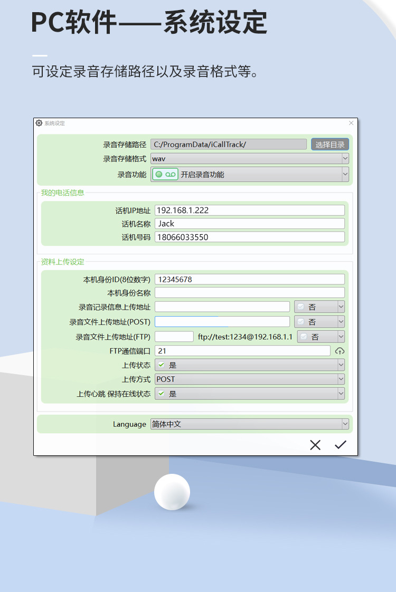The height and width of the screenshot is (592, 396).
Task: Click the 本机身份名称 label
Action: pyautogui.click(x=129, y=293)
